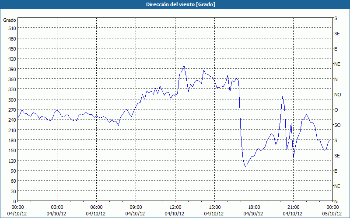Image resolution: width=350 pixels, height=218 pixels.
Task: Pick the 12:00 time axis label
Action: click(175, 208)
